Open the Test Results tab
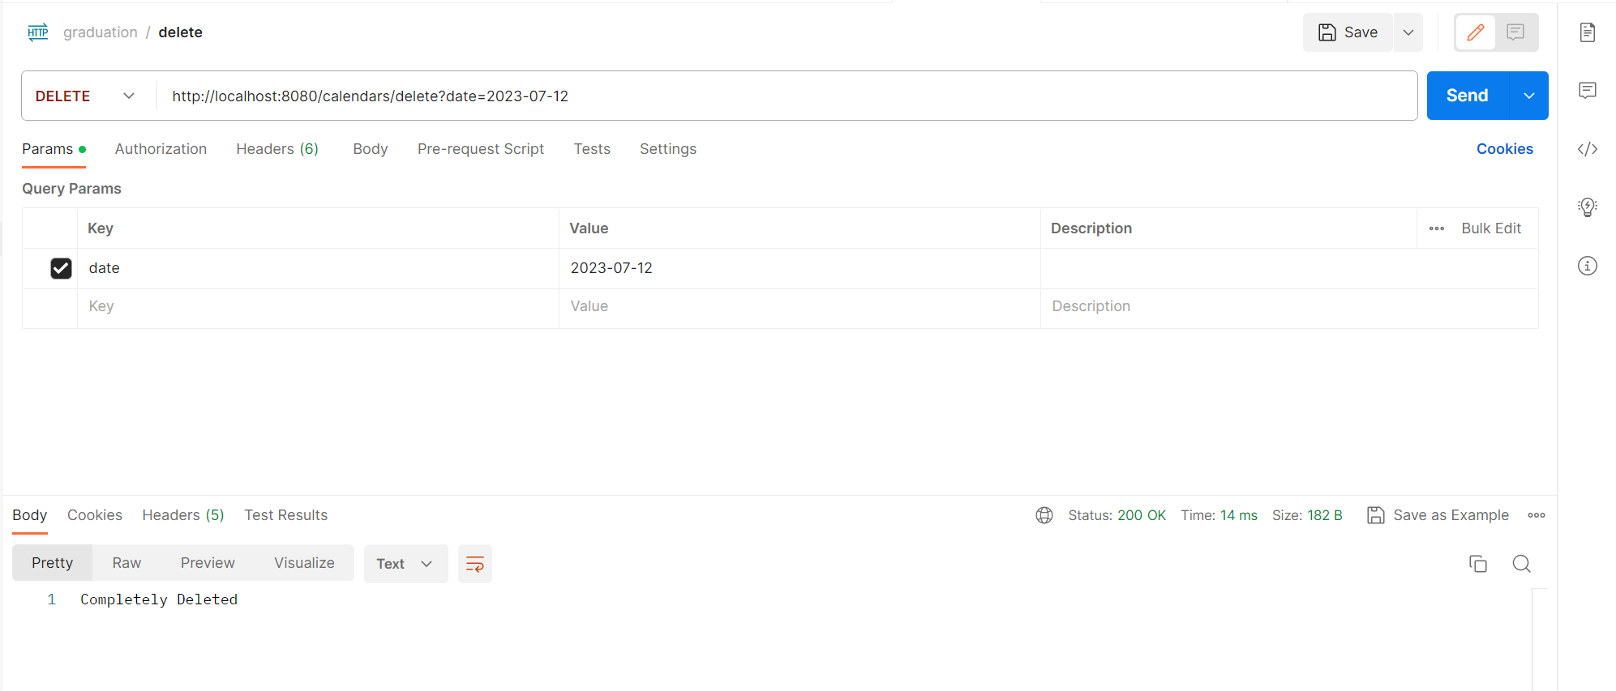The height and width of the screenshot is (691, 1616). [x=286, y=515]
